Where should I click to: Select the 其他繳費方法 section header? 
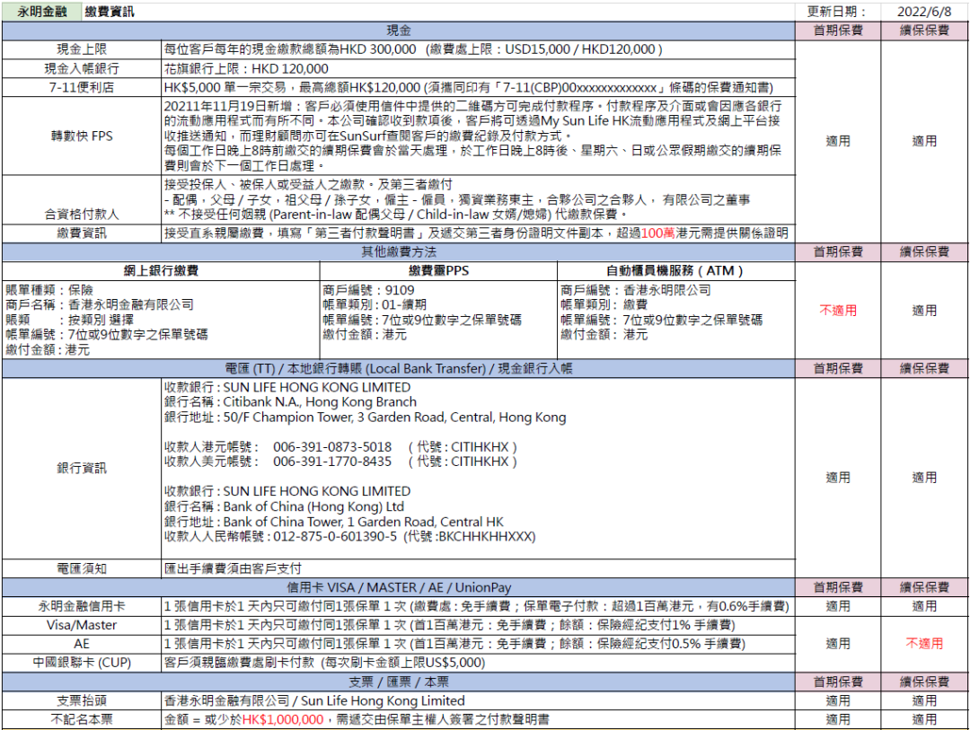398,252
